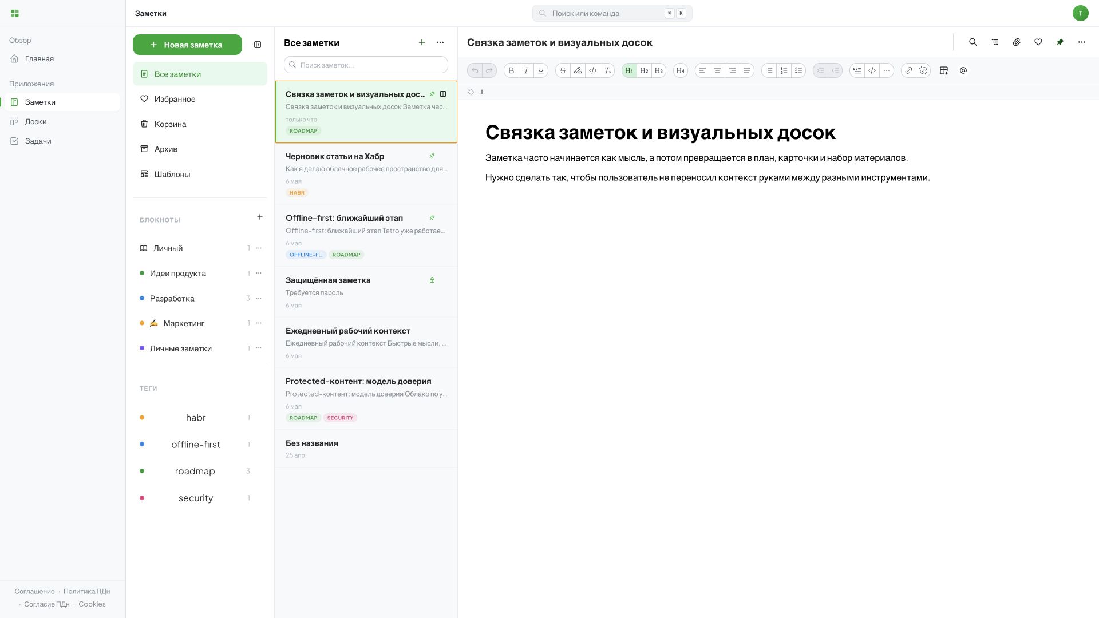Image resolution: width=1099 pixels, height=618 pixels.
Task: Click the Новая заметка button
Action: pos(187,45)
